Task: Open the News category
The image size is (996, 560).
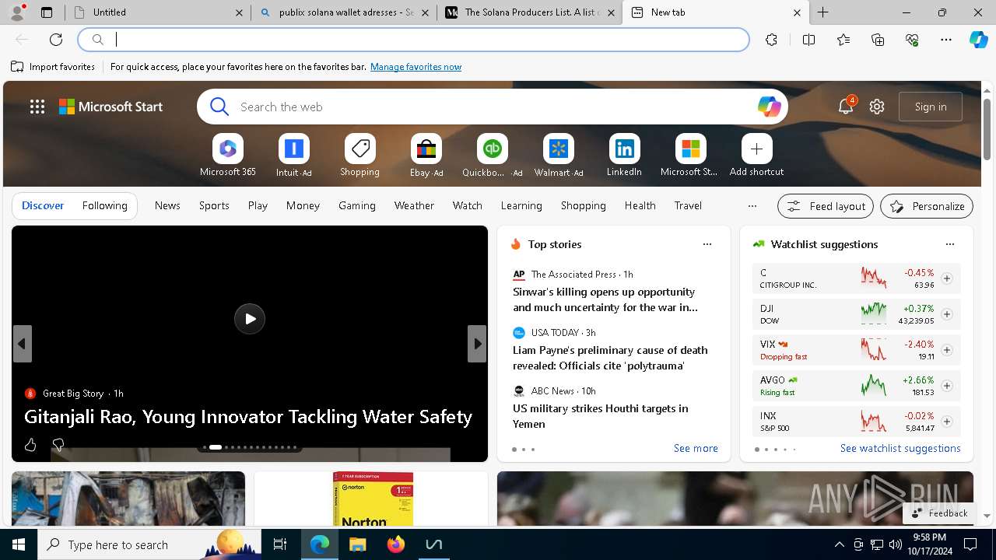Action: tap(167, 205)
